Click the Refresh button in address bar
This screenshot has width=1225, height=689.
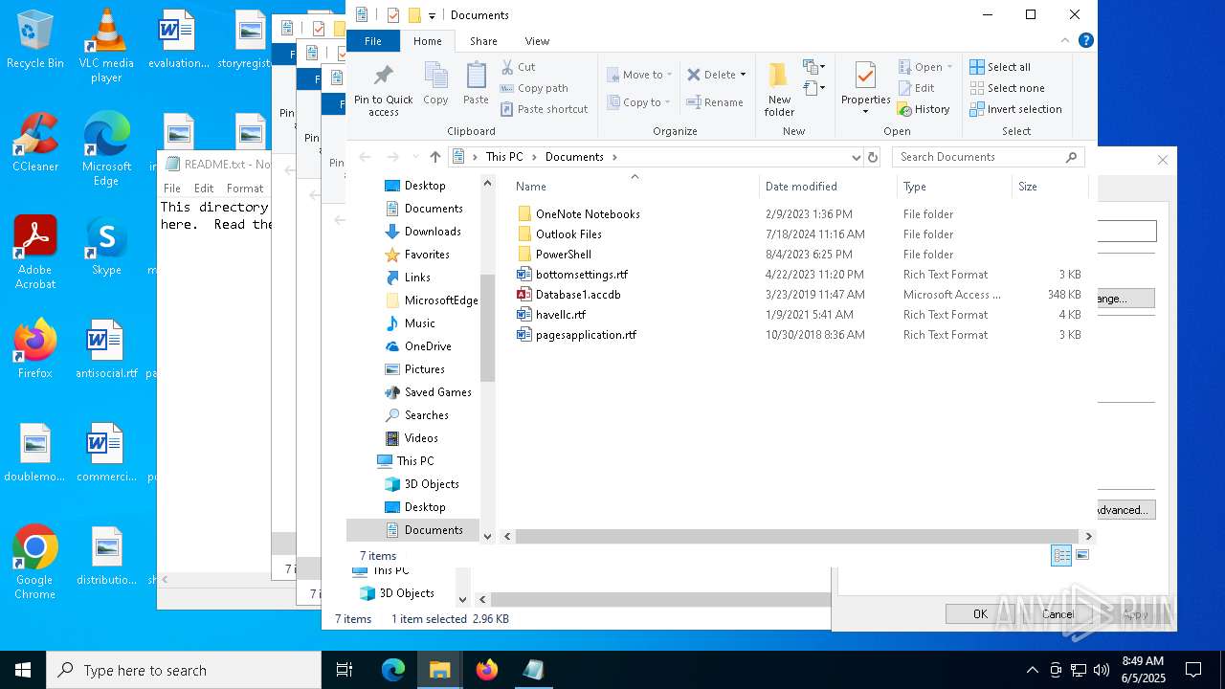click(872, 157)
